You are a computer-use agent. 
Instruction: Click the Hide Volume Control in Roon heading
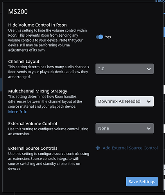(38, 25)
